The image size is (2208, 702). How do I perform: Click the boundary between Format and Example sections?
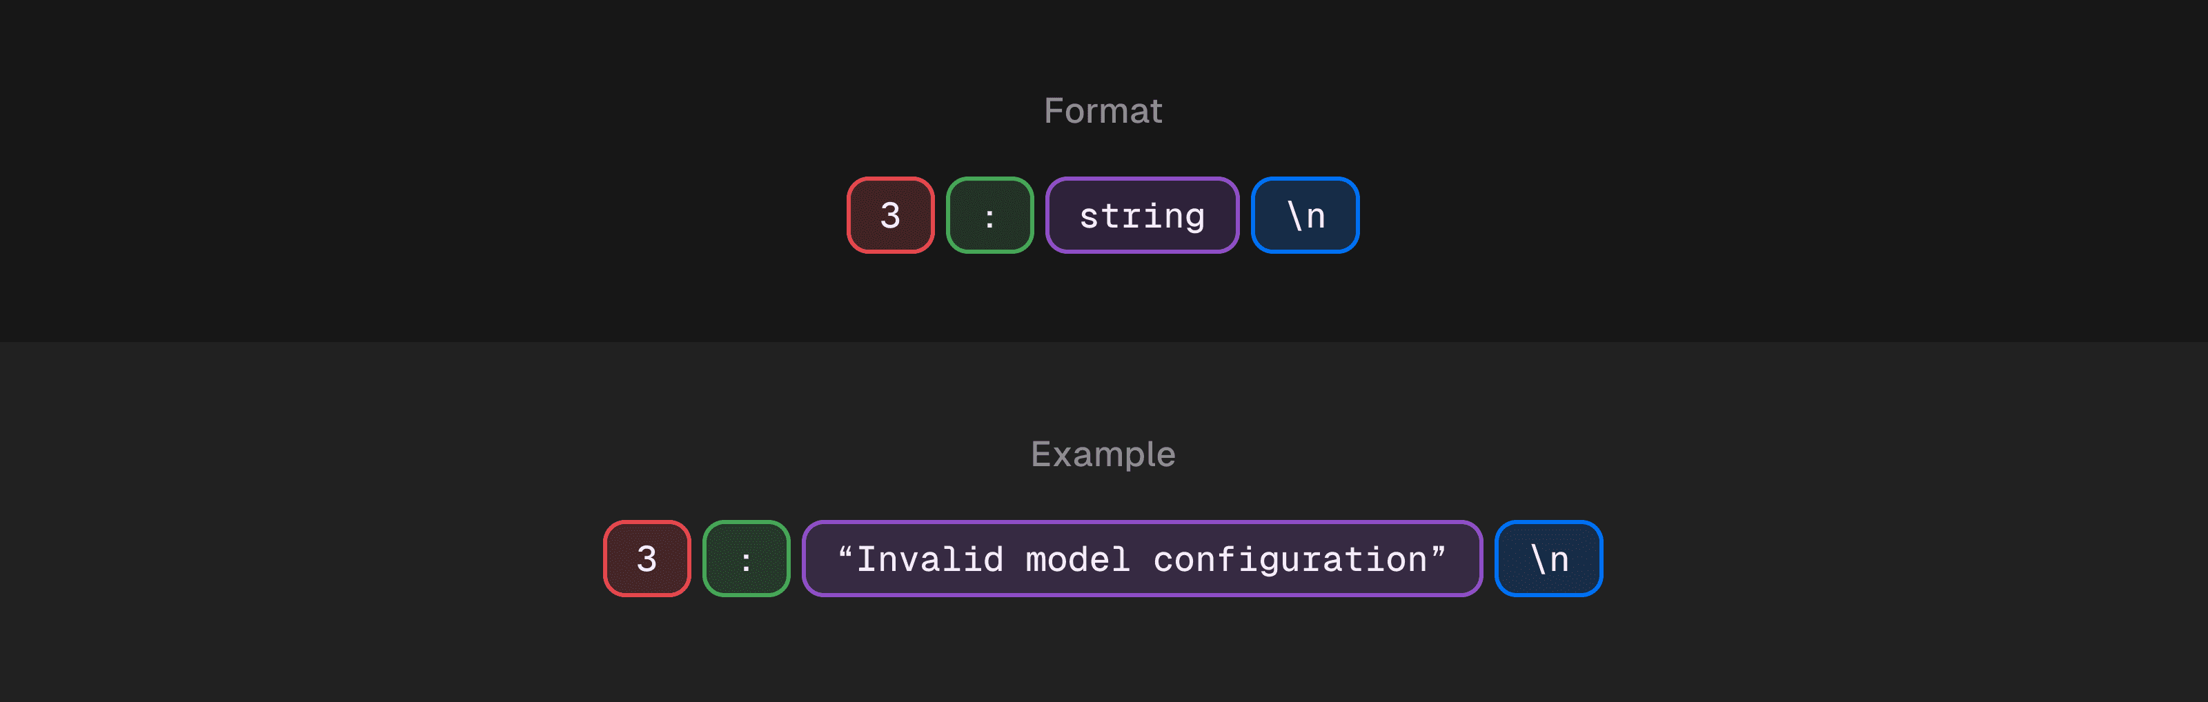(1103, 342)
